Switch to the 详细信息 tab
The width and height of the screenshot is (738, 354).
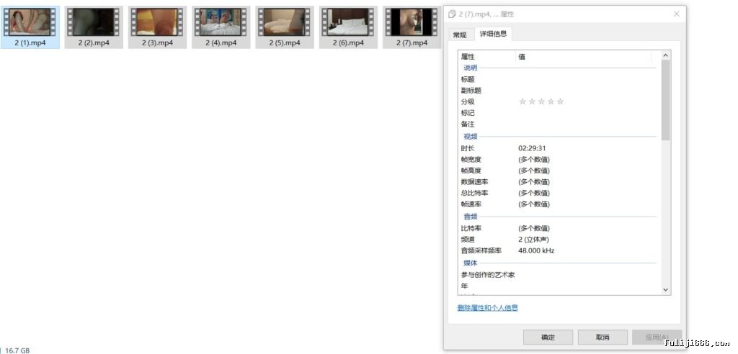pos(493,34)
